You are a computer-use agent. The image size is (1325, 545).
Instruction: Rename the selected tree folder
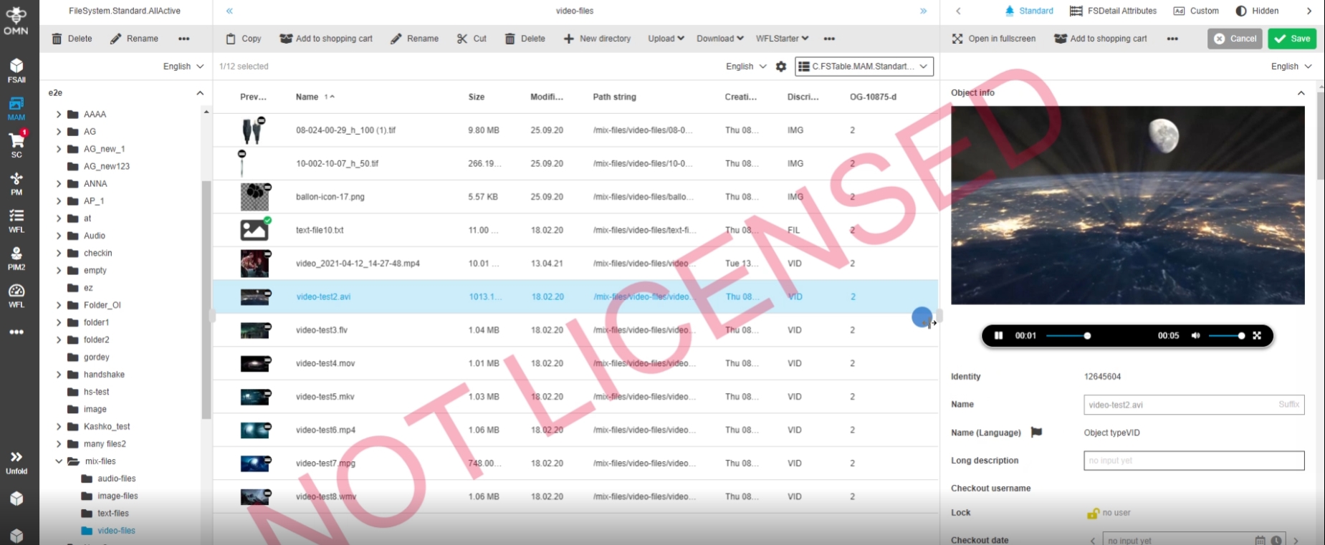click(x=134, y=39)
